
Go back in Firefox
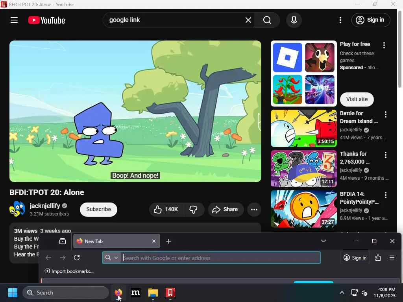coord(48,258)
